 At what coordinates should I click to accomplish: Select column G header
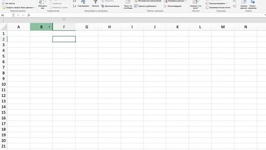(x=87, y=27)
